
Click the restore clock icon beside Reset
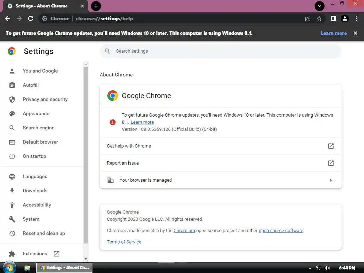point(12,234)
